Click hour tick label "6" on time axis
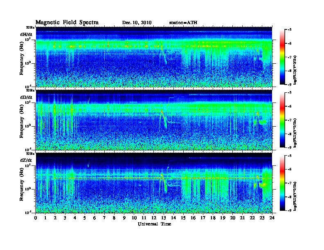The width and height of the screenshot is (324, 250). tap(94, 218)
